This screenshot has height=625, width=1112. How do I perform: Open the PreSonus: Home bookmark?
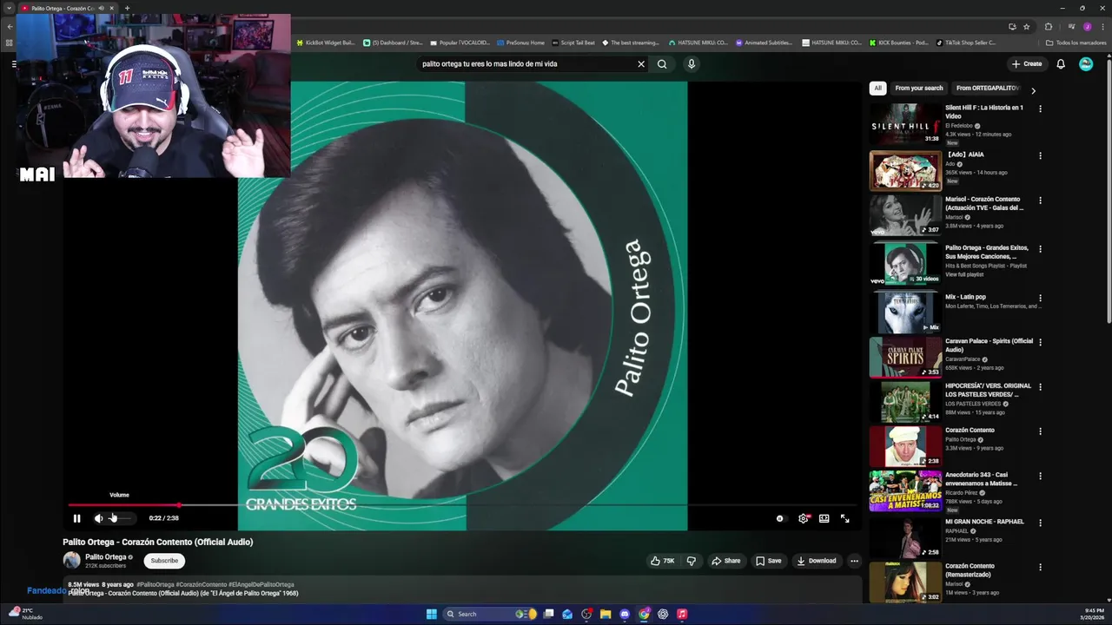(521, 43)
